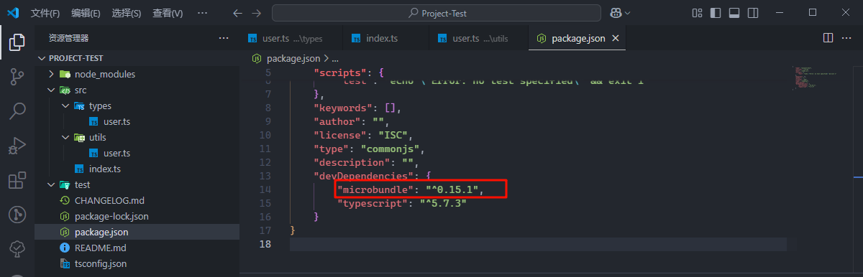Collapse the utils folder
The image size is (863, 277).
click(x=65, y=137)
